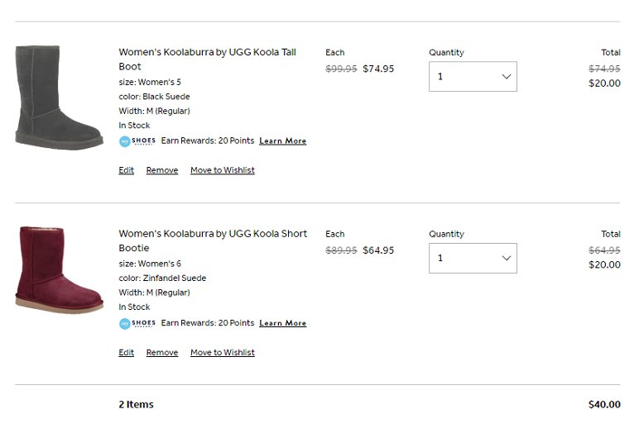Move Koola Short Bootie to Wishlist
The image size is (639, 433).
pos(223,352)
